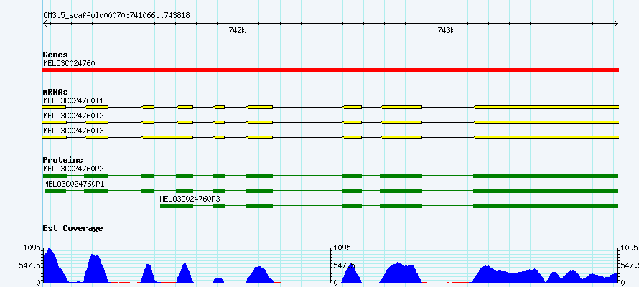The image size is (639, 287).
Task: Click the last long exon of MELO3C024760T3
Action: (x=546, y=138)
